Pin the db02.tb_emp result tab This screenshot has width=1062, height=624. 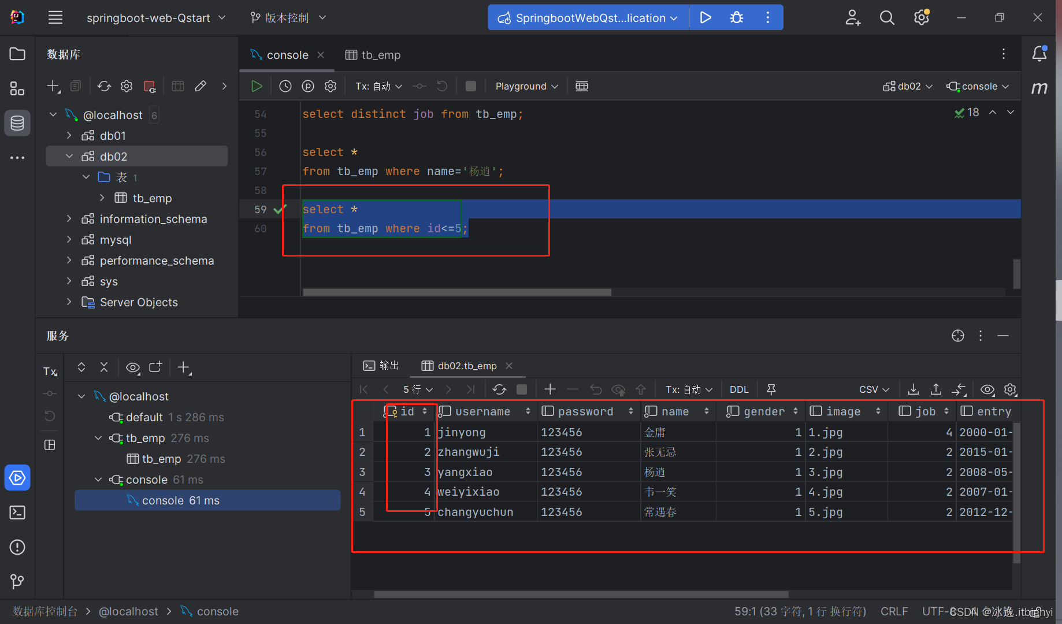pos(771,389)
